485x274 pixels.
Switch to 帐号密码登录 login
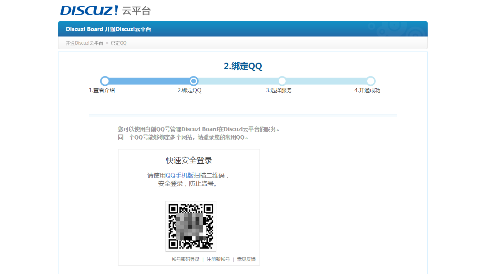[186, 259]
